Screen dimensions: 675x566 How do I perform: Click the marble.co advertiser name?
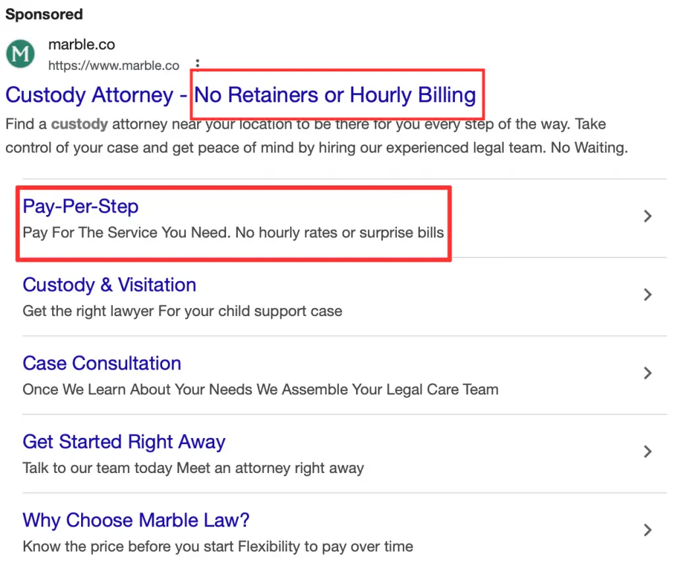pos(81,44)
